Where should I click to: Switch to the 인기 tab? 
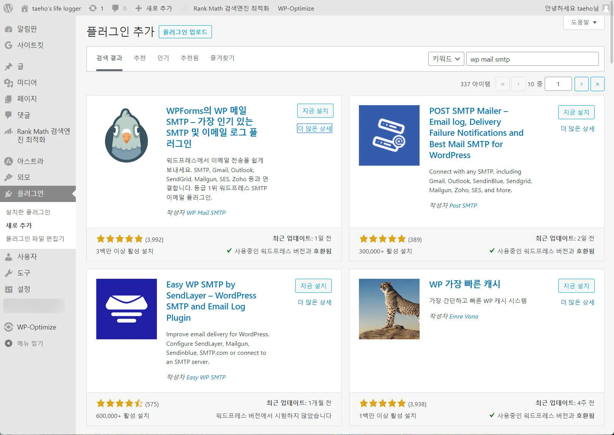click(x=163, y=58)
